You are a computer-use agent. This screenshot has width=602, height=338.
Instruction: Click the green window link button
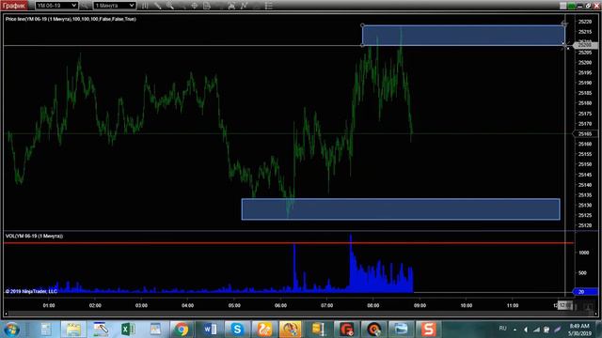click(x=572, y=6)
